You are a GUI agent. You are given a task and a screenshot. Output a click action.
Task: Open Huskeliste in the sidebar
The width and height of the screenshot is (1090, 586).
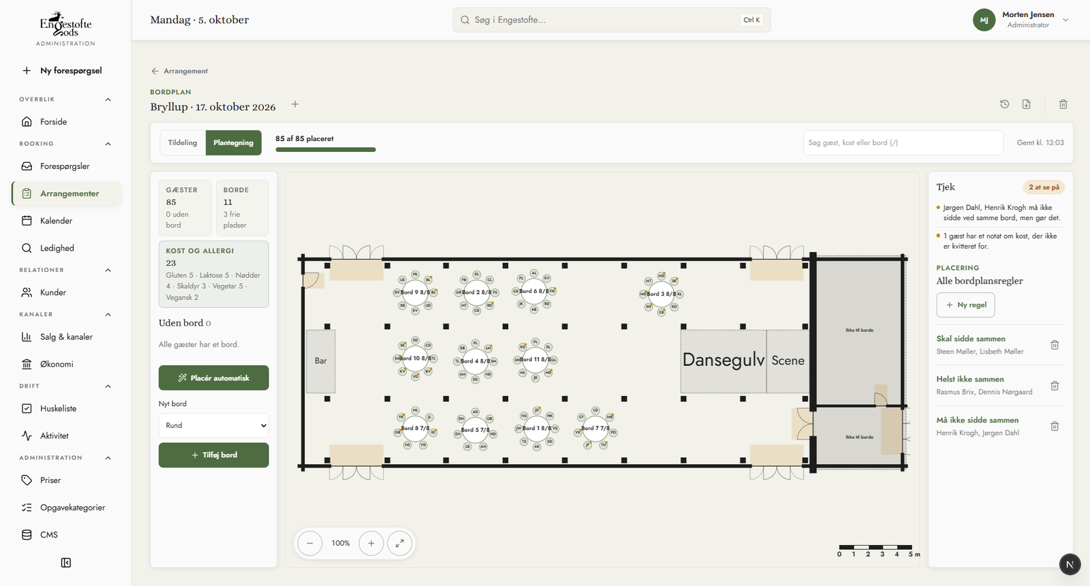tap(66, 409)
